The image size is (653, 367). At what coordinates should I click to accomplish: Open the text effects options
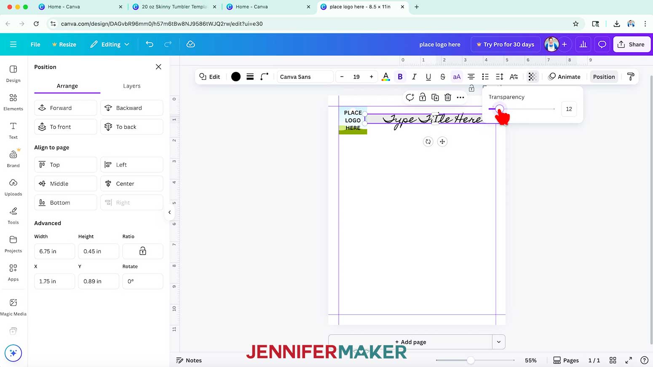(514, 77)
